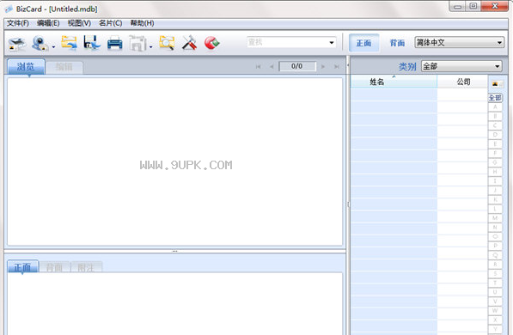Open the 名片(C) menu

click(x=110, y=23)
